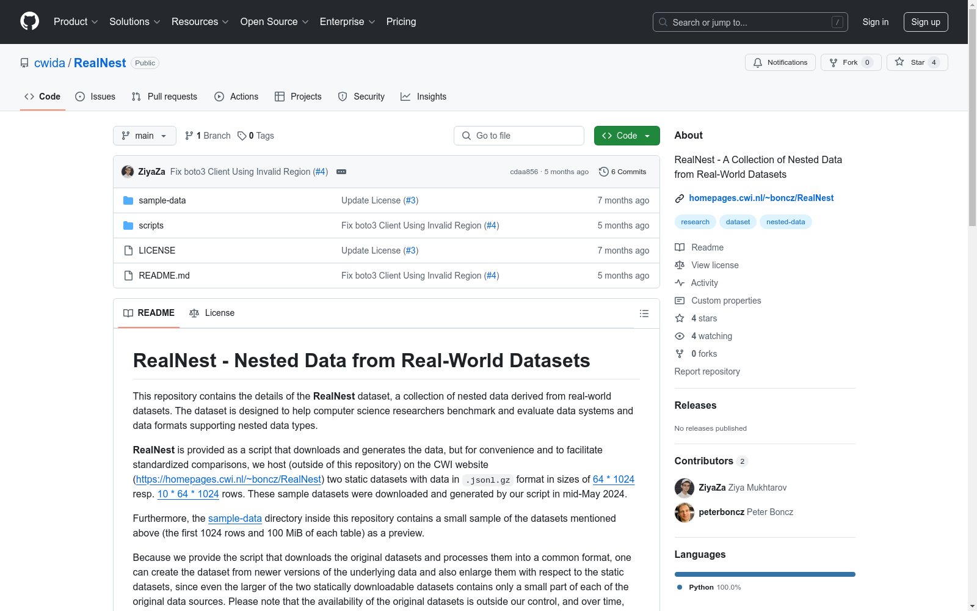Star the RealNest repository
The height and width of the screenshot is (611, 977).
917,62
